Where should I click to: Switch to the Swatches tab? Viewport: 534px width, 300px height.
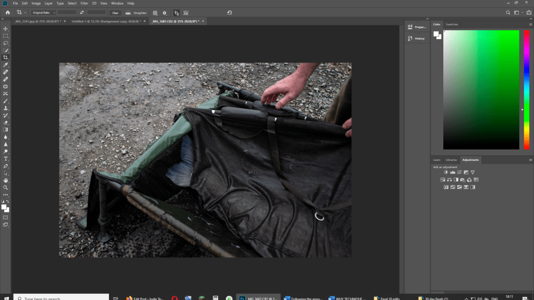[452, 24]
